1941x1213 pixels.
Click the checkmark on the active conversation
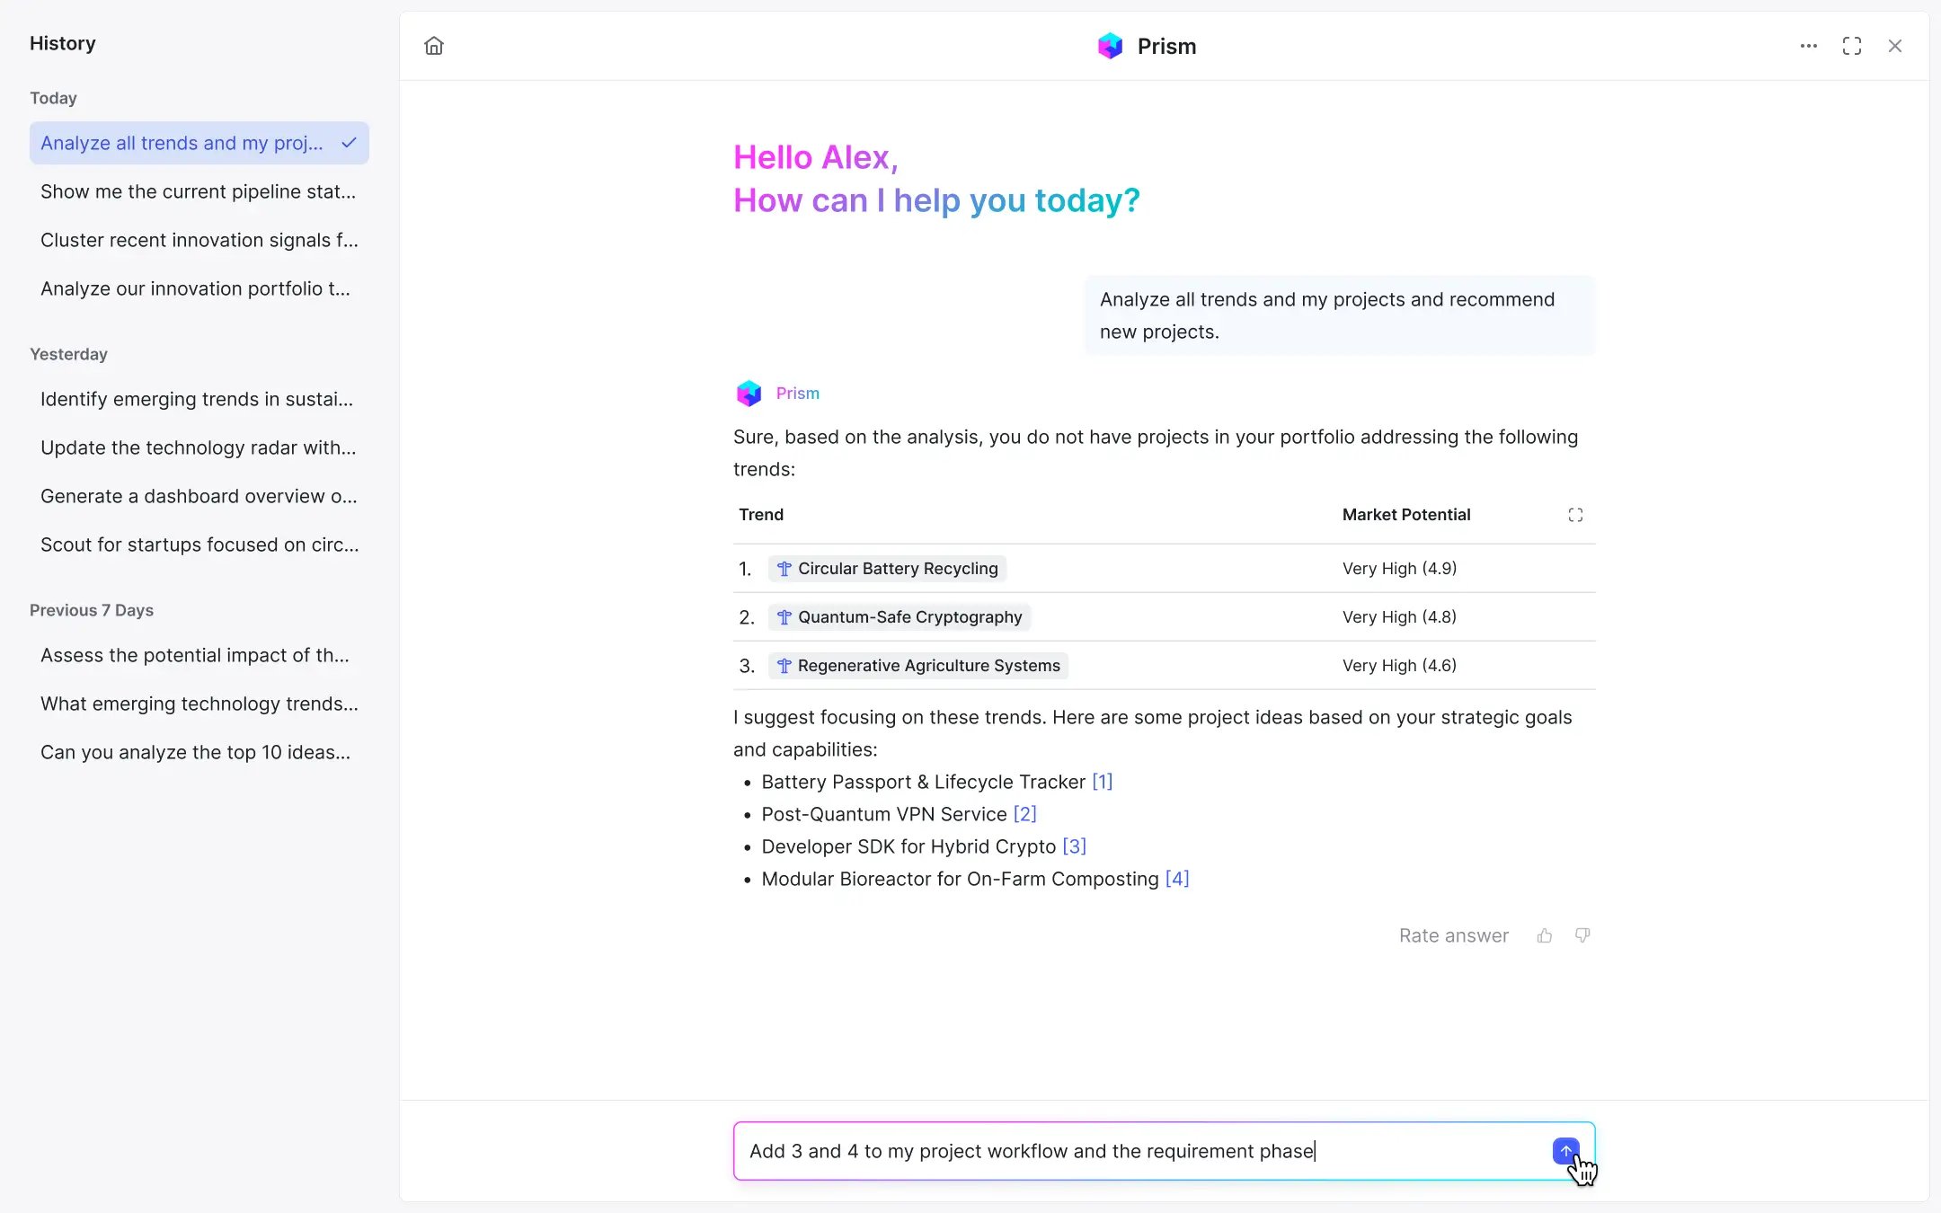point(349,142)
